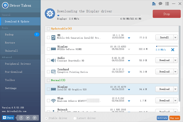Expand version list for Touchpad driver 19.3.27.2
Screen dimensions: 183x122
(129, 72)
